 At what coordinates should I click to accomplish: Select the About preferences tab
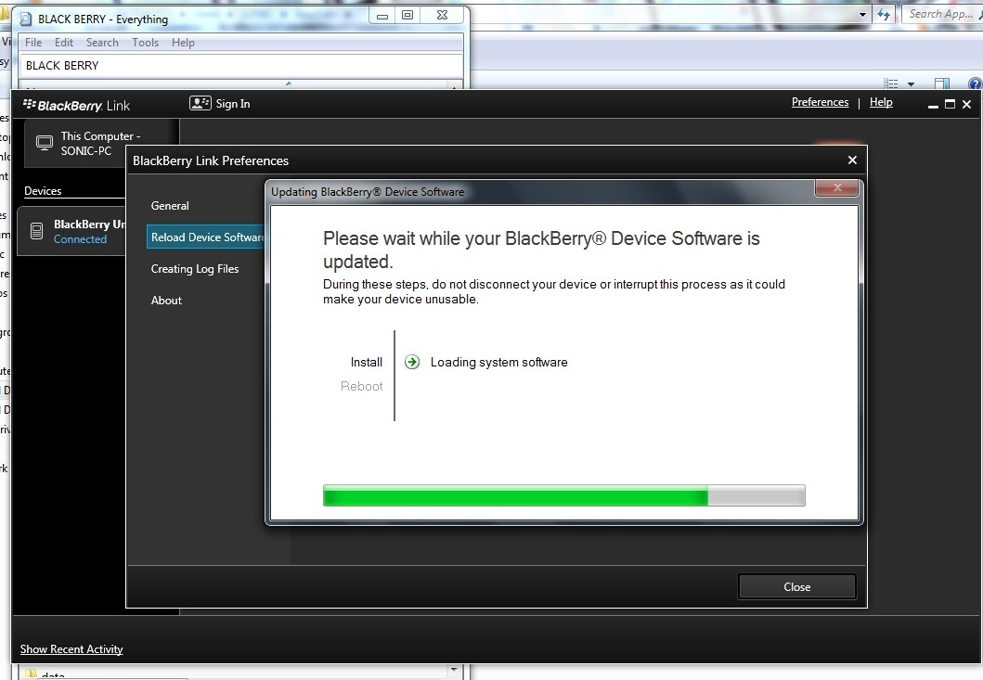tap(166, 301)
